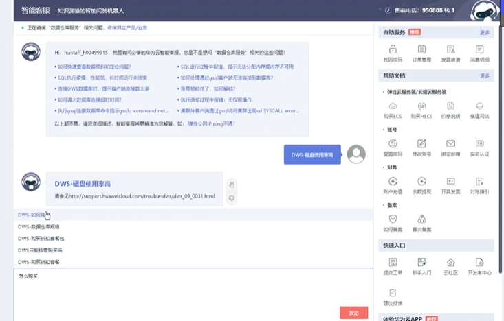
Task: Click the 智能客服 header title
Action: (35, 10)
